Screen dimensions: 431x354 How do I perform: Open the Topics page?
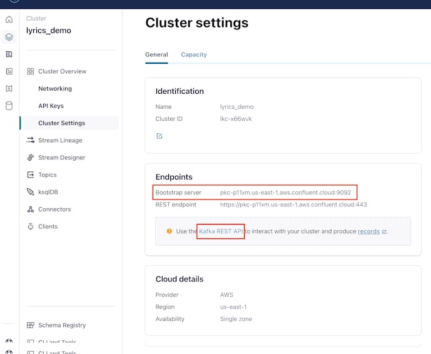coord(48,174)
